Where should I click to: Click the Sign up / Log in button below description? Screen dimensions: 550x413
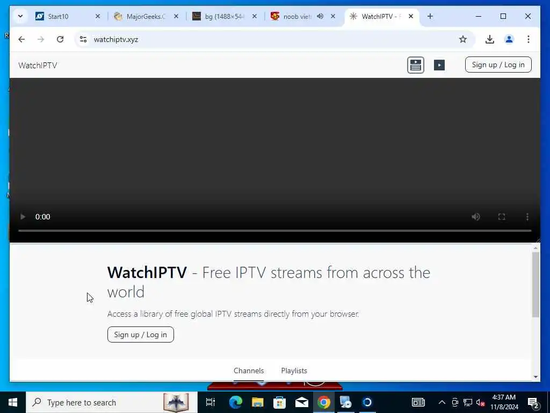[140, 334]
